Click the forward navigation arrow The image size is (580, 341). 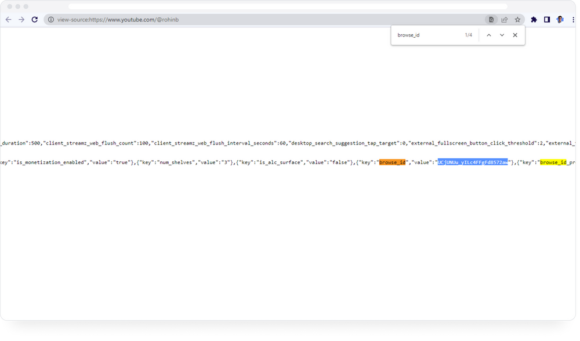click(x=21, y=20)
